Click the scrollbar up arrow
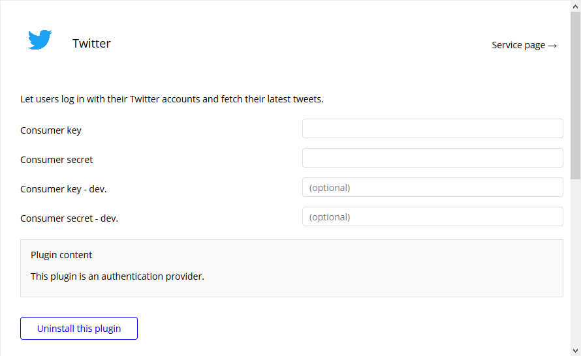This screenshot has height=356, width=581. [575, 5]
